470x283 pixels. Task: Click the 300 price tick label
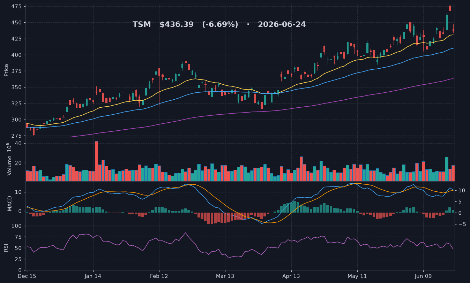pyautogui.click(x=16, y=120)
